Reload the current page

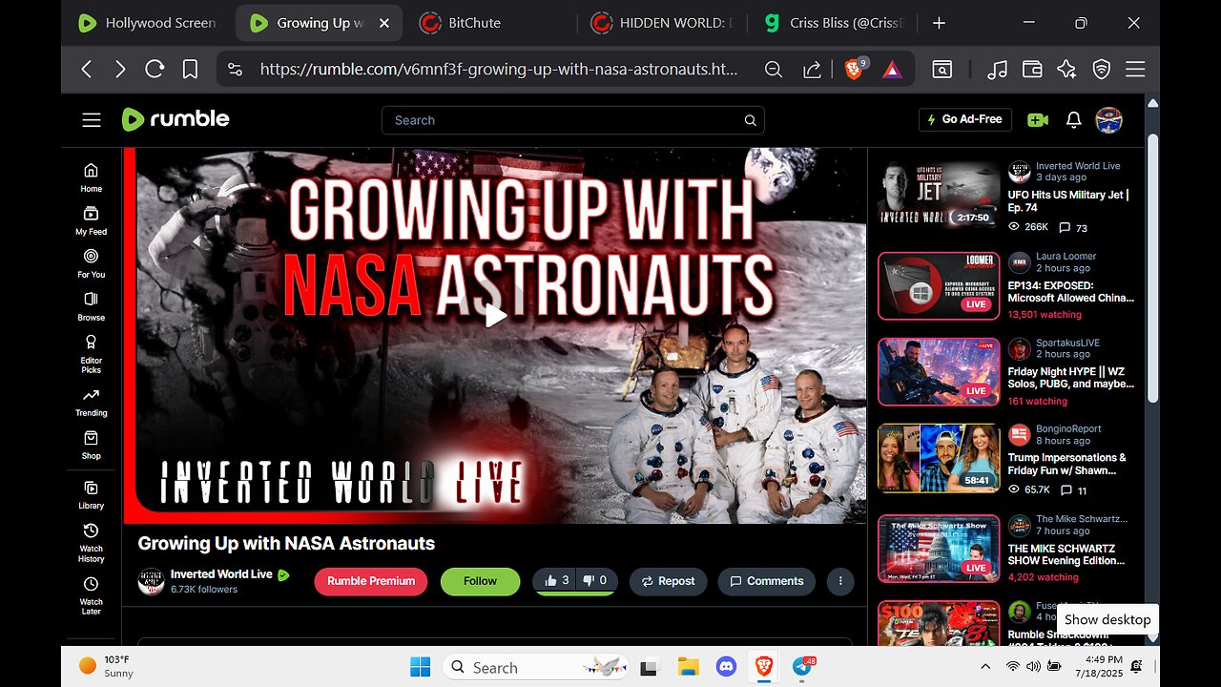click(x=155, y=69)
